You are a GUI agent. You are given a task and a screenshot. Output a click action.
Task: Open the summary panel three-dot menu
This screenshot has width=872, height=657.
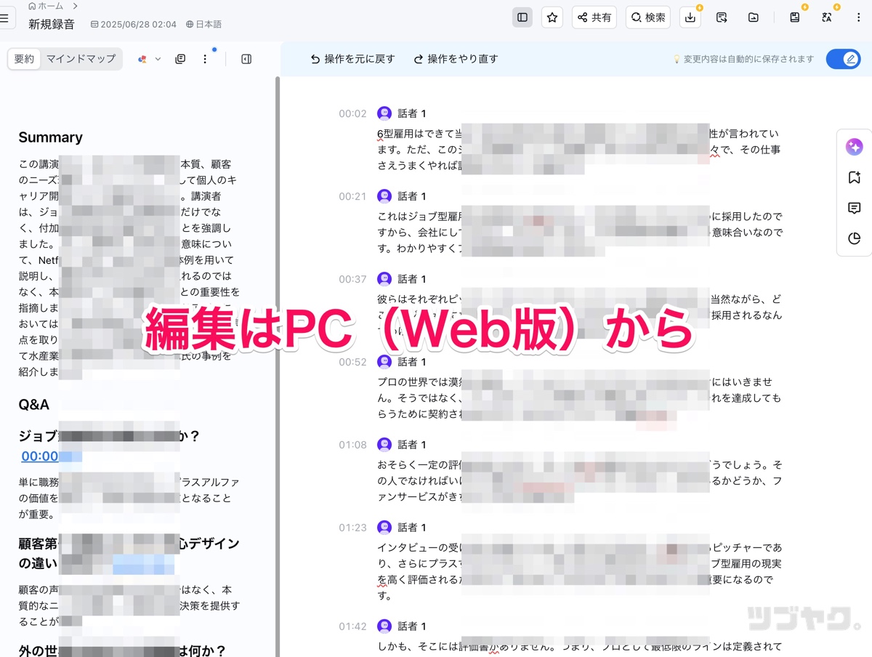pos(205,59)
